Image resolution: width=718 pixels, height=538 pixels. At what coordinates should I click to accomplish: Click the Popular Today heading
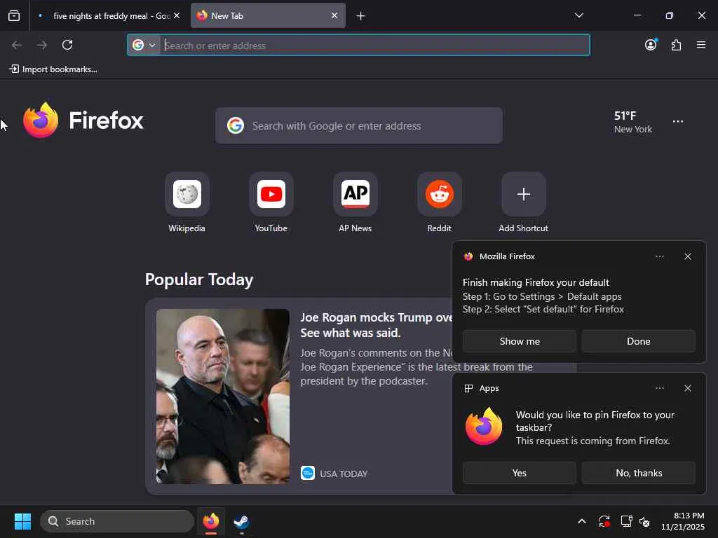(199, 280)
